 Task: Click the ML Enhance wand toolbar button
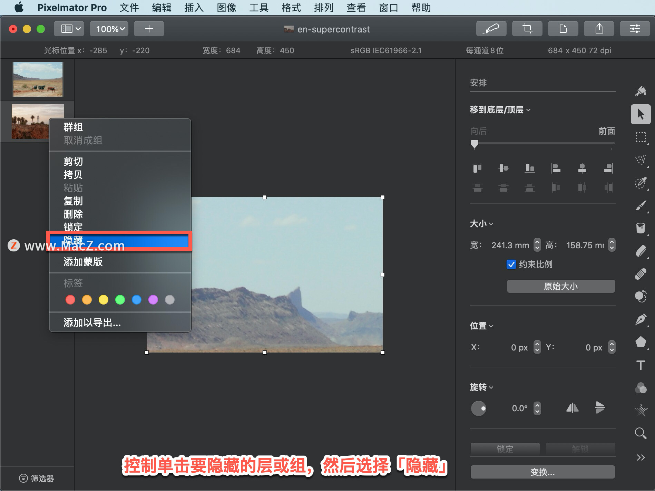(491, 29)
